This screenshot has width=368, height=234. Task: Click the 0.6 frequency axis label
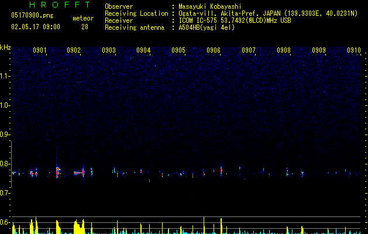click(5, 222)
